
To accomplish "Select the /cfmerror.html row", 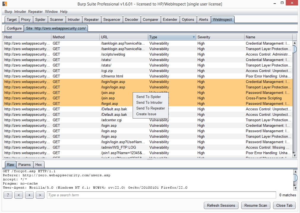I will (x=148, y=76).
